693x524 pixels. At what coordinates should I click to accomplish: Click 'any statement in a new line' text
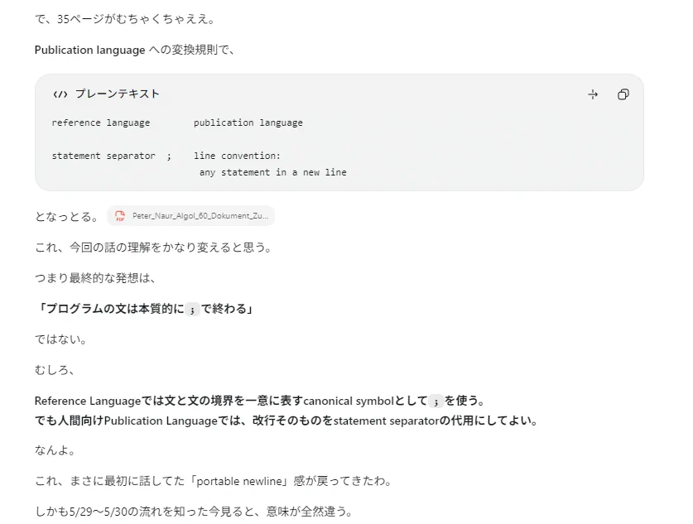[272, 172]
